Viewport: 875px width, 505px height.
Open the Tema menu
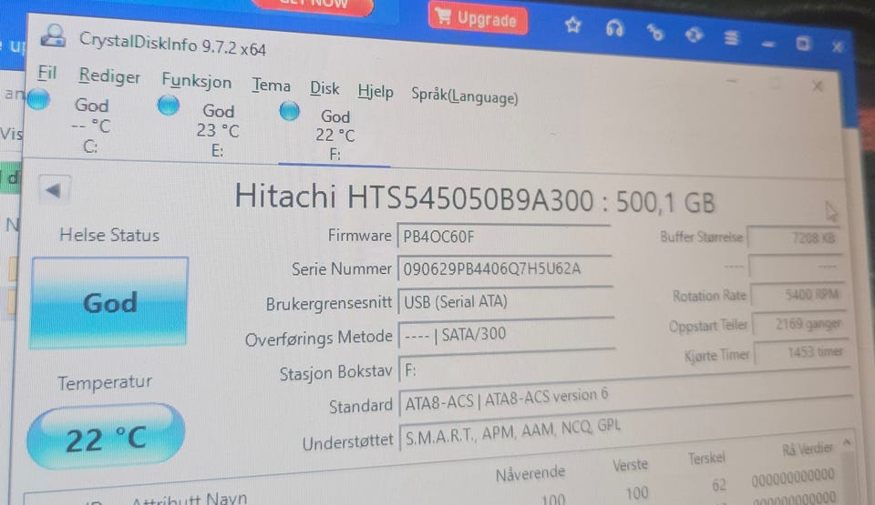pos(272,86)
